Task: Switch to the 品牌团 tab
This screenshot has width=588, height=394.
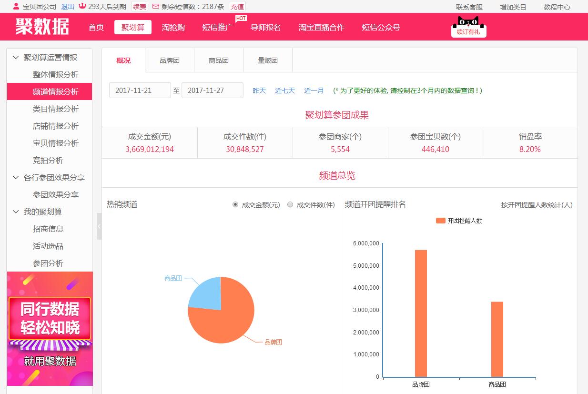Action: tap(170, 61)
